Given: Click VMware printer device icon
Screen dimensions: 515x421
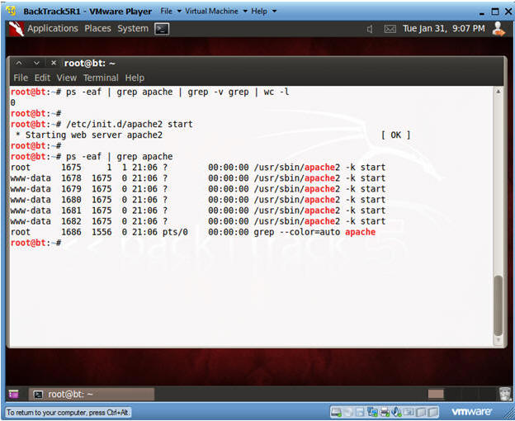Looking at the screenshot, I should pyautogui.click(x=385, y=412).
